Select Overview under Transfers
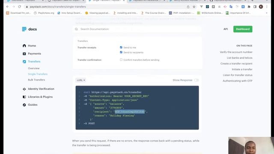274x154 pixels. point(34,68)
